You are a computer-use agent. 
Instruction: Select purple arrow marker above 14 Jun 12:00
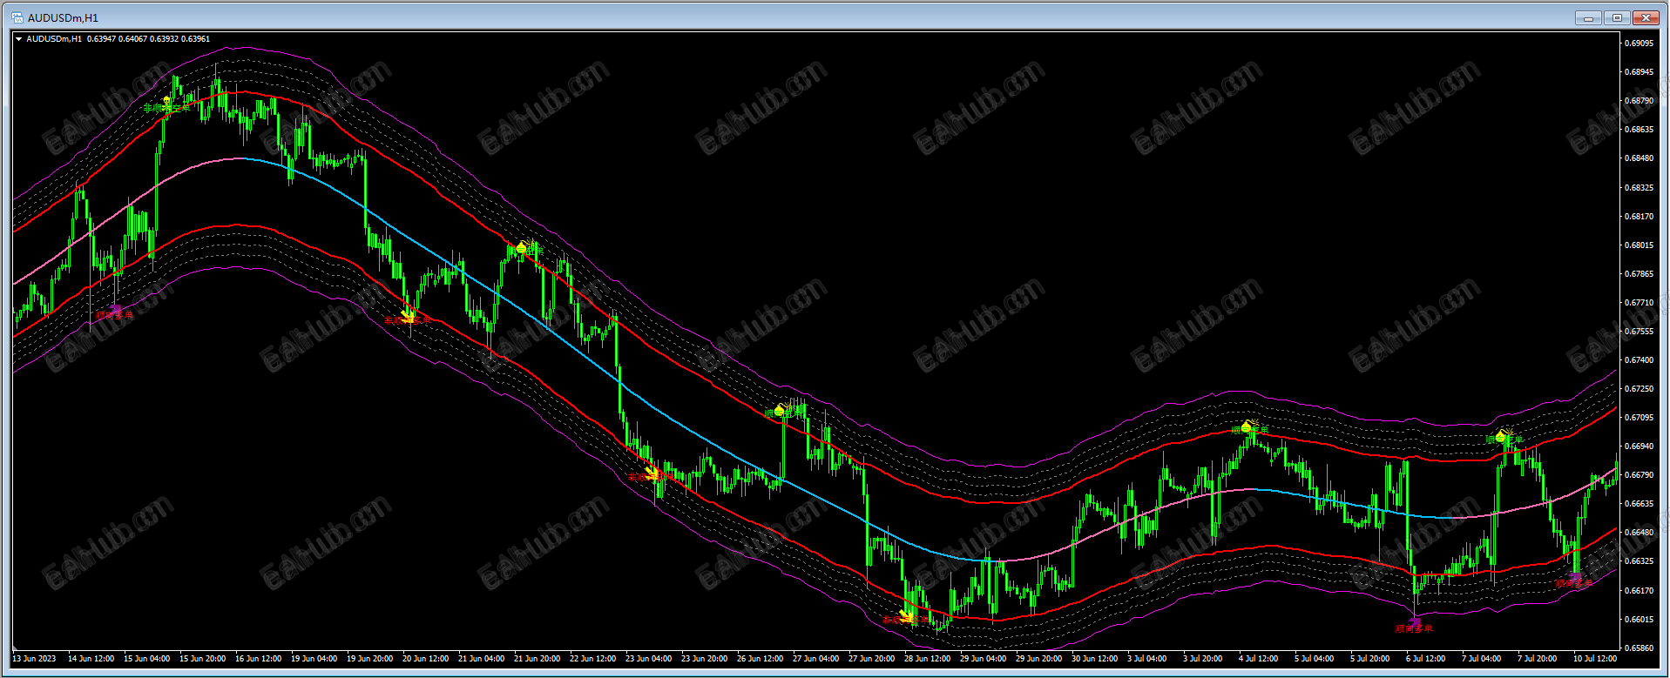pos(115,310)
